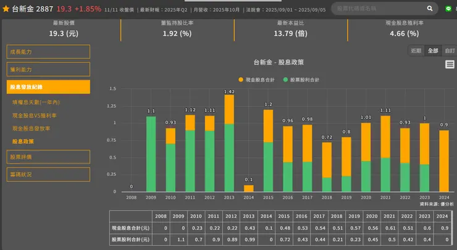
Task: Click the 最新股價 19.3 (元) value
Action: [x=64, y=33]
